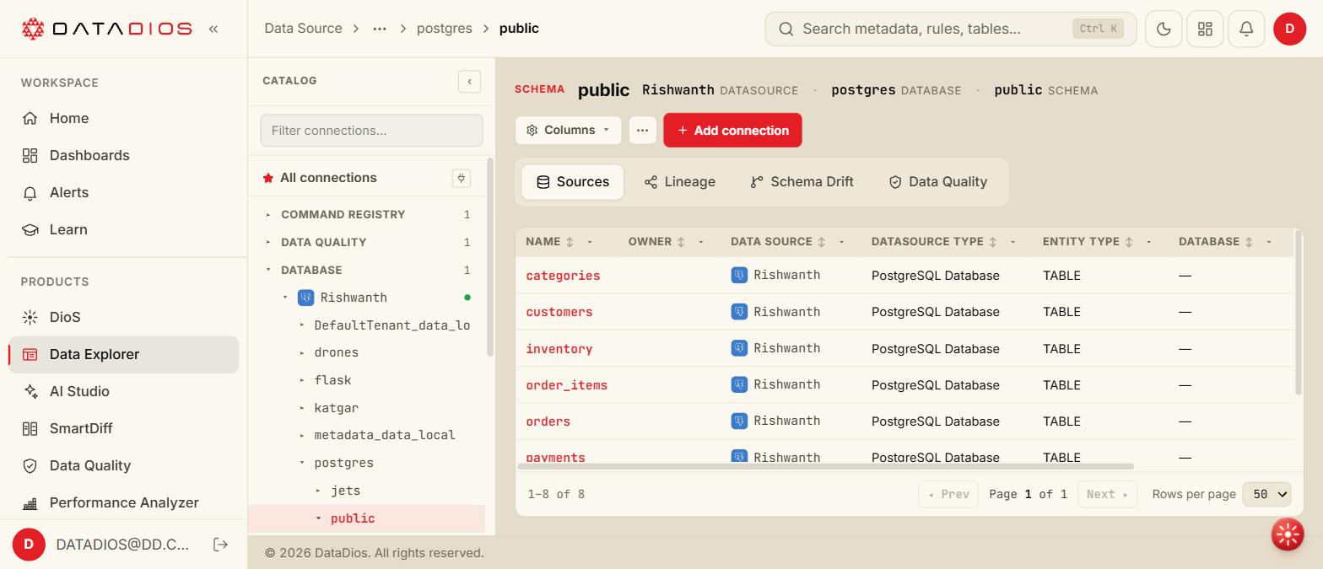Collapse the Rishwanth connection node
The width and height of the screenshot is (1323, 569).
[285, 298]
